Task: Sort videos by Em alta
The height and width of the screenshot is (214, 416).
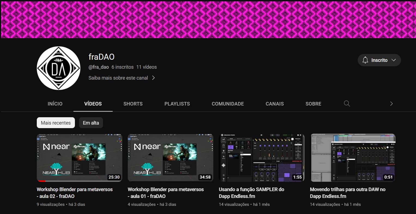Action: tap(91, 123)
